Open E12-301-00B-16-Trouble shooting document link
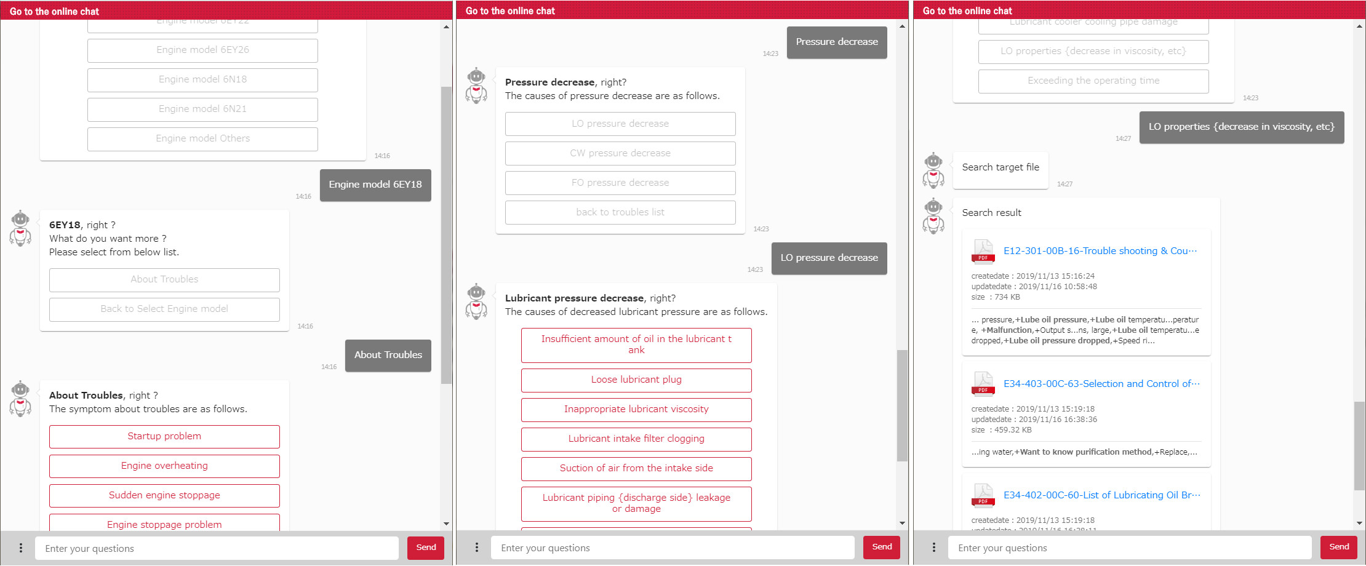 point(1100,251)
